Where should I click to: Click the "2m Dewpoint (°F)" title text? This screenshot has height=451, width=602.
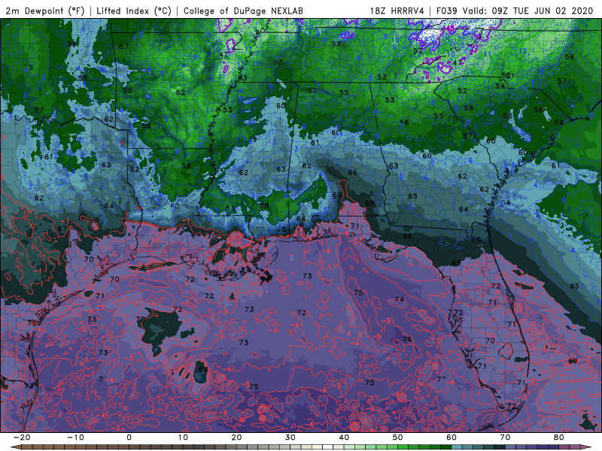point(44,11)
